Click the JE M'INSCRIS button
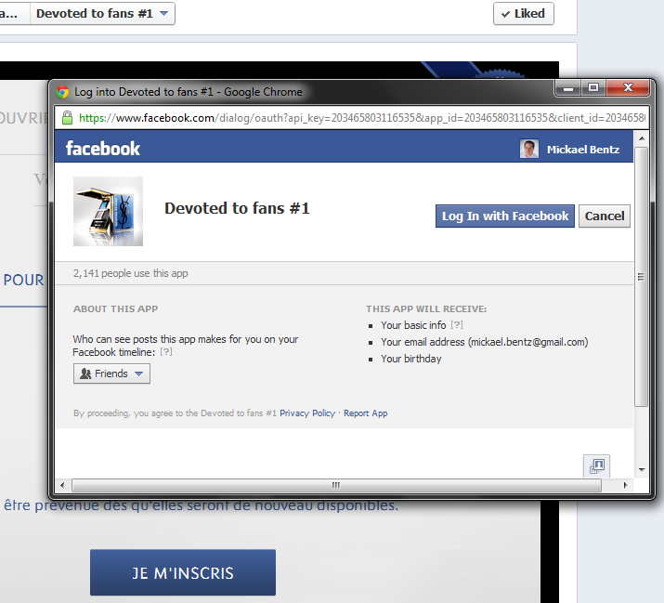Screen dimensions: 664x603 point(183,572)
